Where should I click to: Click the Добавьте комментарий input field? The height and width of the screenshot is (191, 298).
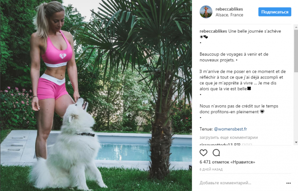(x=241, y=183)
